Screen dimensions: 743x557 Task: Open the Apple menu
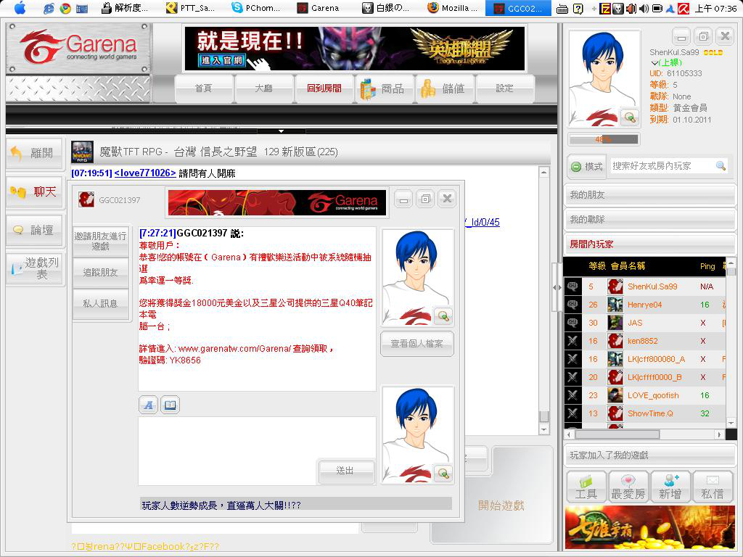pos(20,7)
